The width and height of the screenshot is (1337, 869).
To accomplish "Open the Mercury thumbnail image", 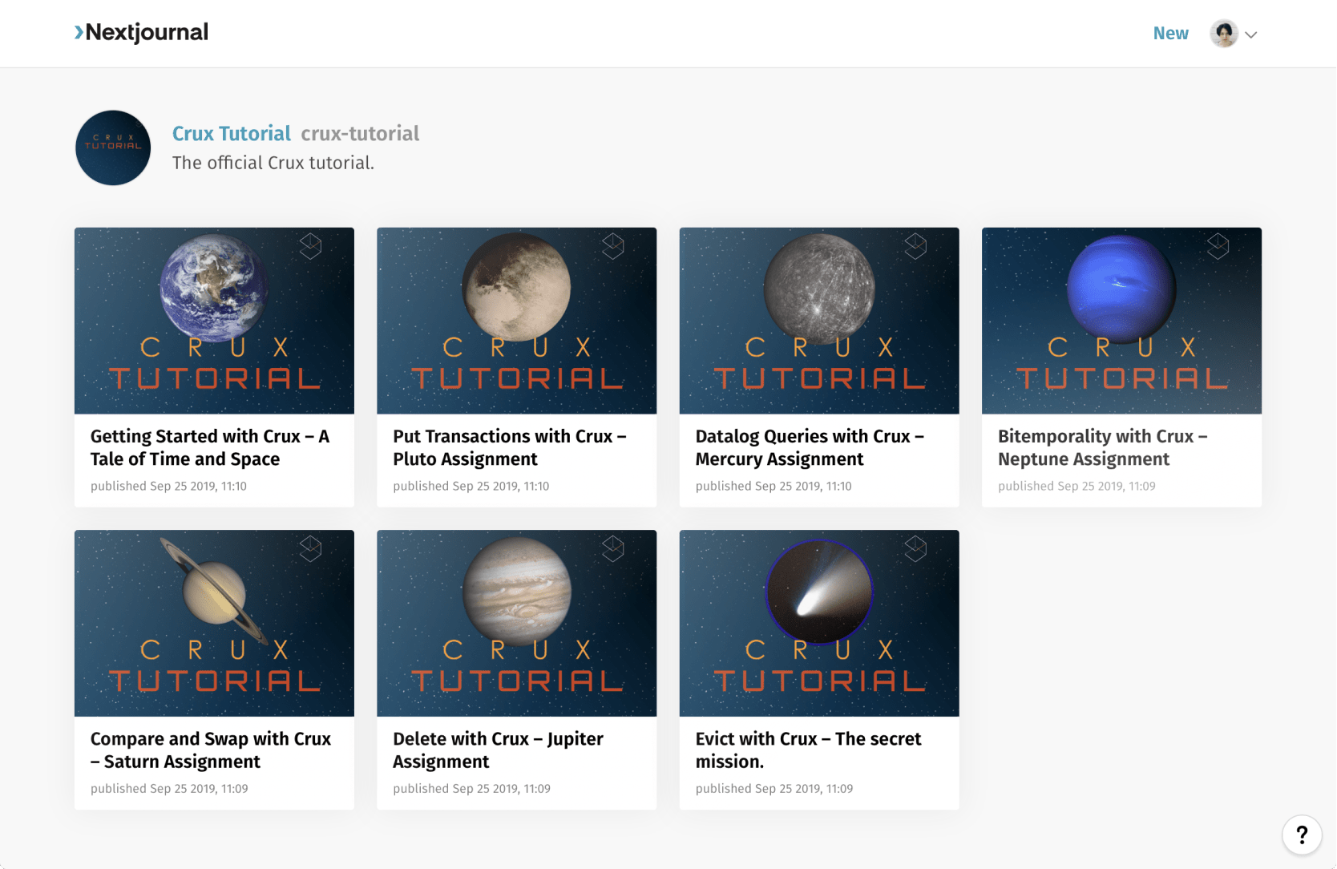I will (x=819, y=321).
